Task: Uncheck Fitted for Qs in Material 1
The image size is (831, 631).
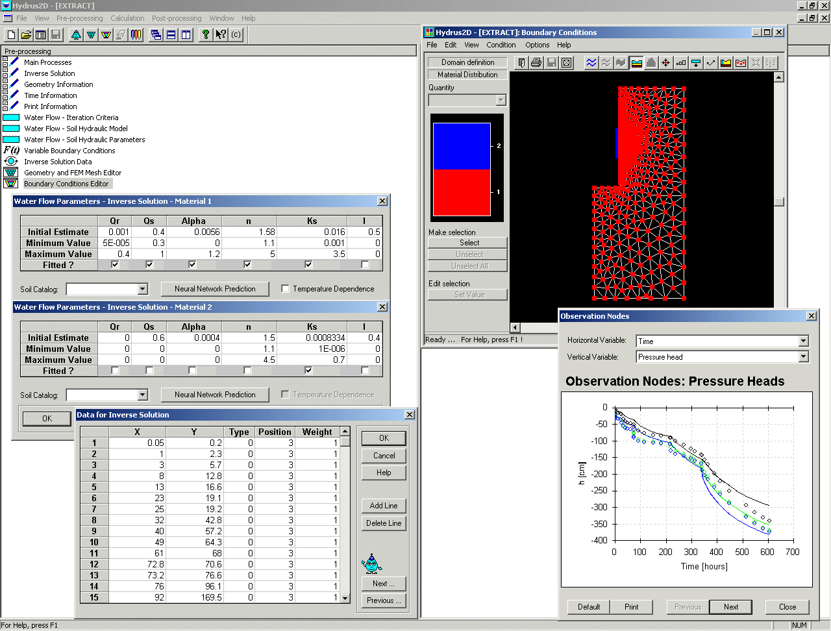Action: coord(149,265)
